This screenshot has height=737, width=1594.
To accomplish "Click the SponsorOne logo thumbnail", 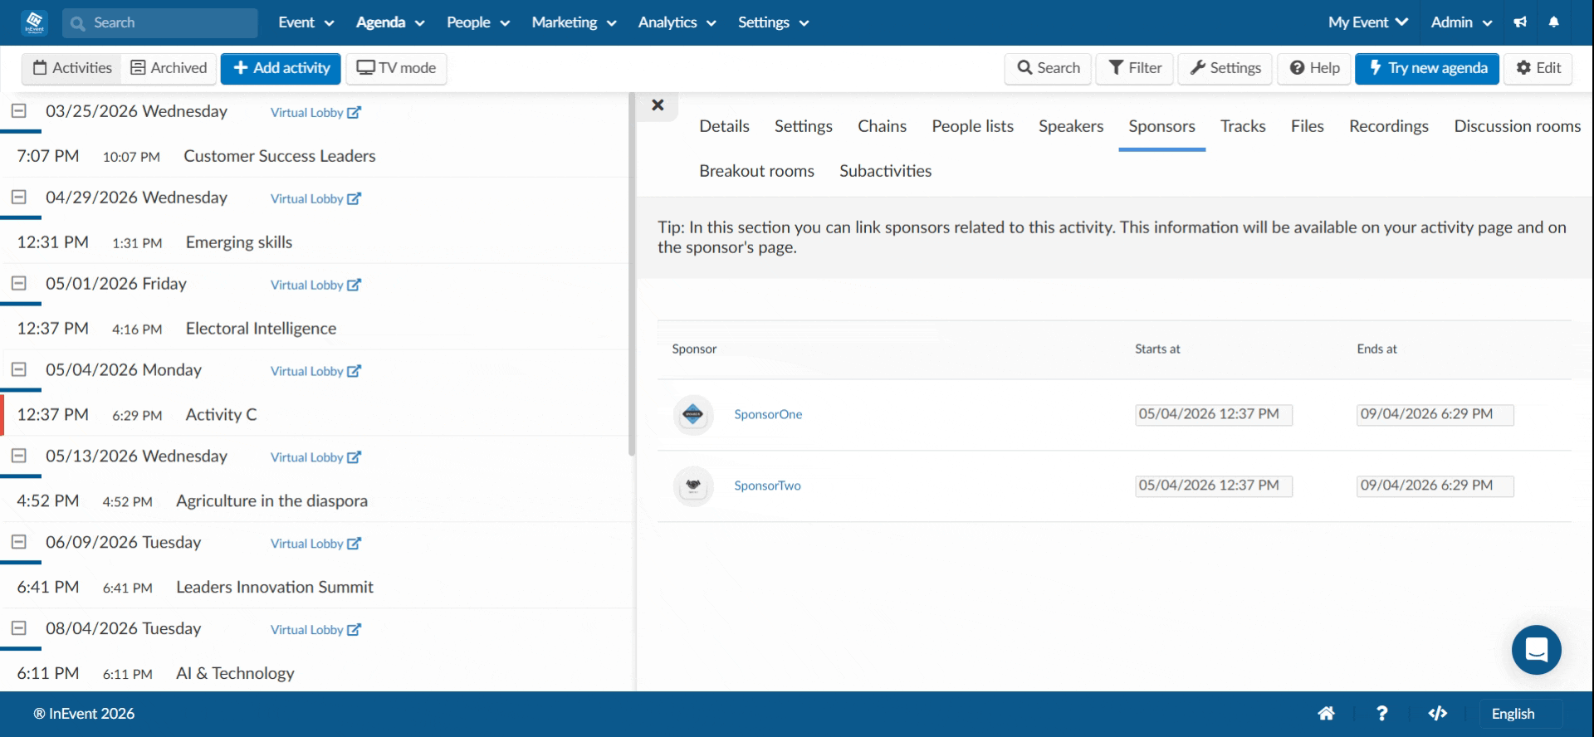I will point(693,414).
